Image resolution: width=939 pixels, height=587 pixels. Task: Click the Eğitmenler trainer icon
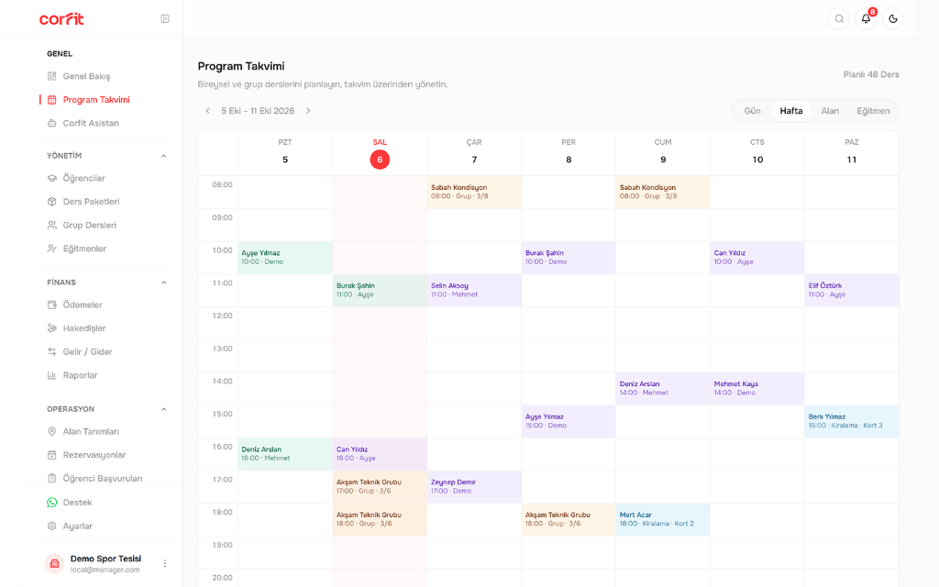pos(52,249)
